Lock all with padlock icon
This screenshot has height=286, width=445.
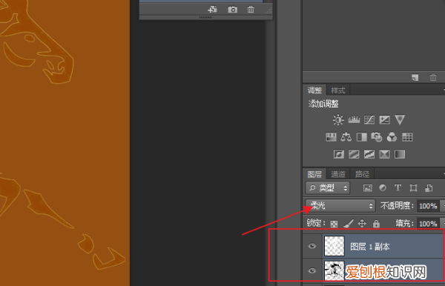[376, 223]
